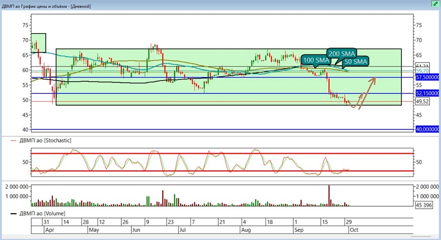Click the 'ДВМП ао [Volume]' legend label
The width and height of the screenshot is (441, 240).
point(42,214)
